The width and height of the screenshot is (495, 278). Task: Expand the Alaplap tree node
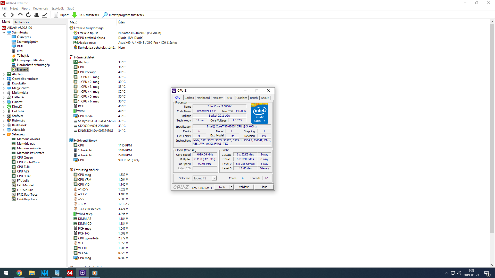click(4, 74)
